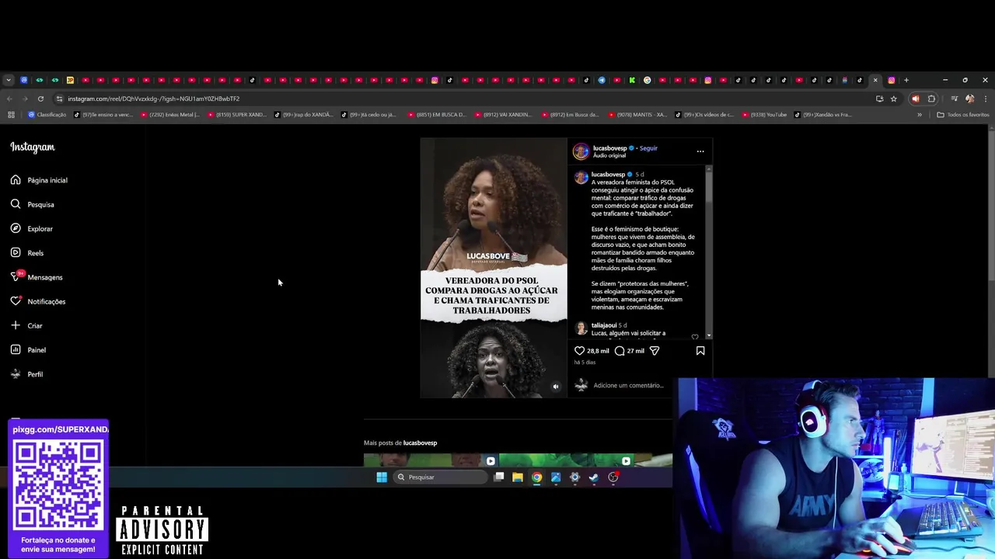This screenshot has height=559, width=995.
Task: Open Painel in the sidebar
Action: [x=28, y=349]
